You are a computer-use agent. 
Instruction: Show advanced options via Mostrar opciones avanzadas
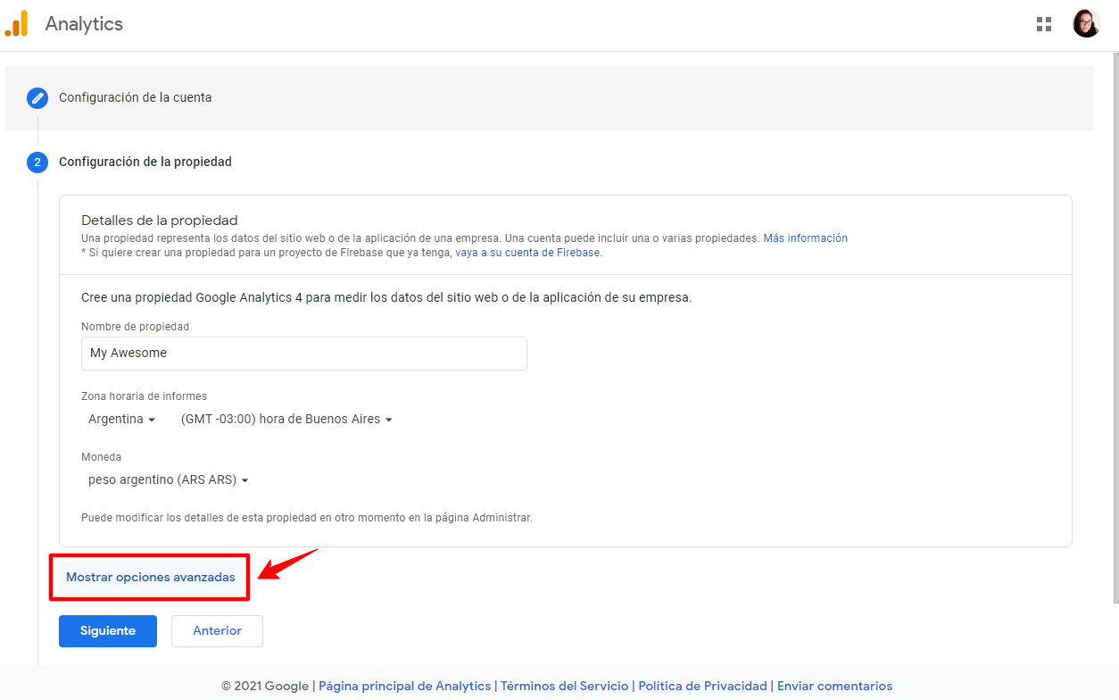point(151,577)
